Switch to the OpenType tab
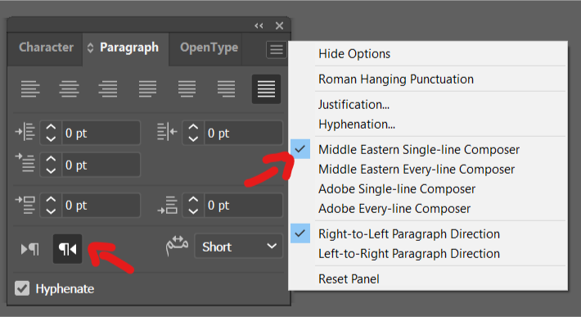Image resolution: width=581 pixels, height=317 pixels. (x=209, y=48)
